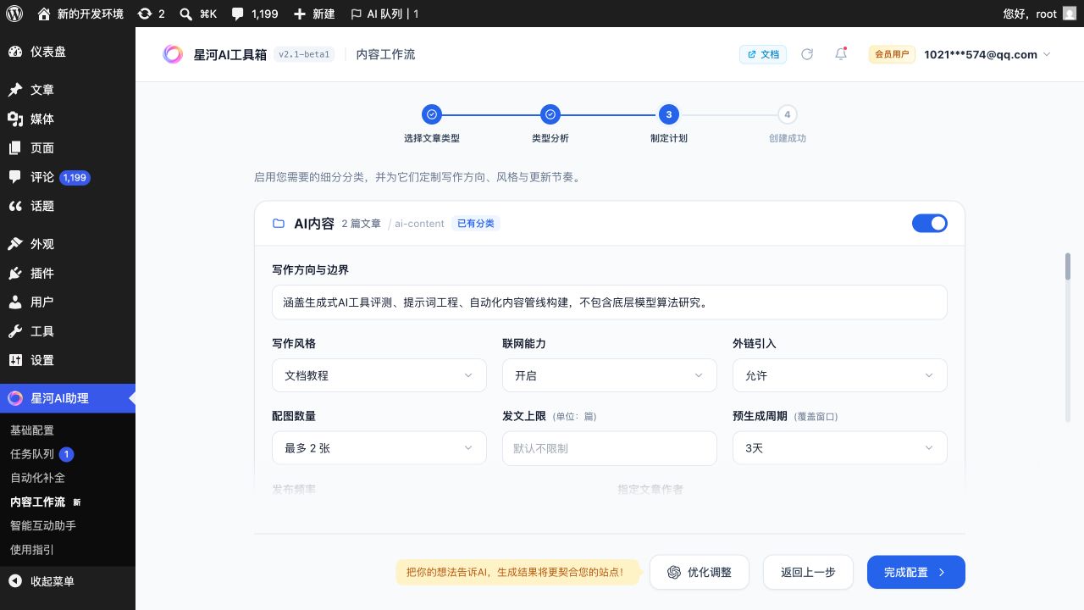The width and height of the screenshot is (1084, 610).
Task: Open 智能互动助手 submenu item
Action: [x=43, y=525]
